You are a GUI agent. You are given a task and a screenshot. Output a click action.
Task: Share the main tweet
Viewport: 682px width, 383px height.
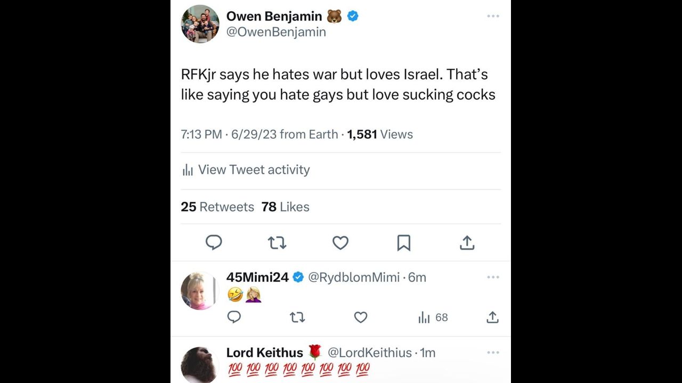point(467,243)
